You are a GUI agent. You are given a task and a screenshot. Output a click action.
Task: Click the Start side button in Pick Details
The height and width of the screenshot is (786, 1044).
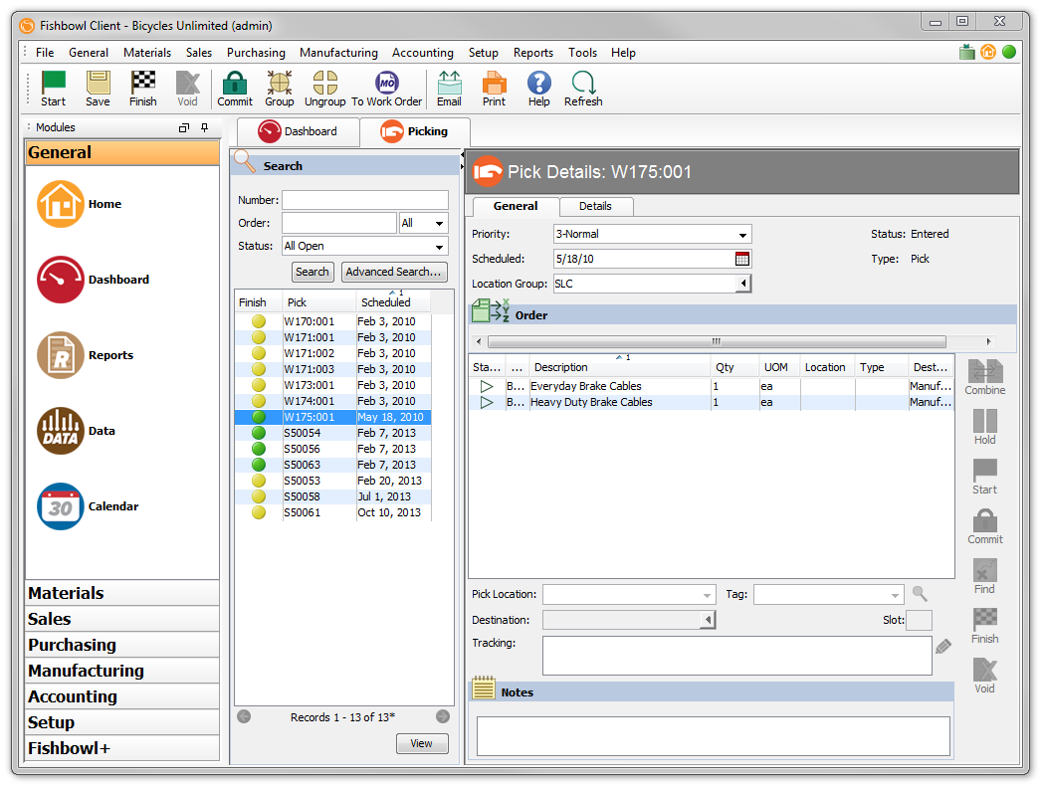click(985, 477)
